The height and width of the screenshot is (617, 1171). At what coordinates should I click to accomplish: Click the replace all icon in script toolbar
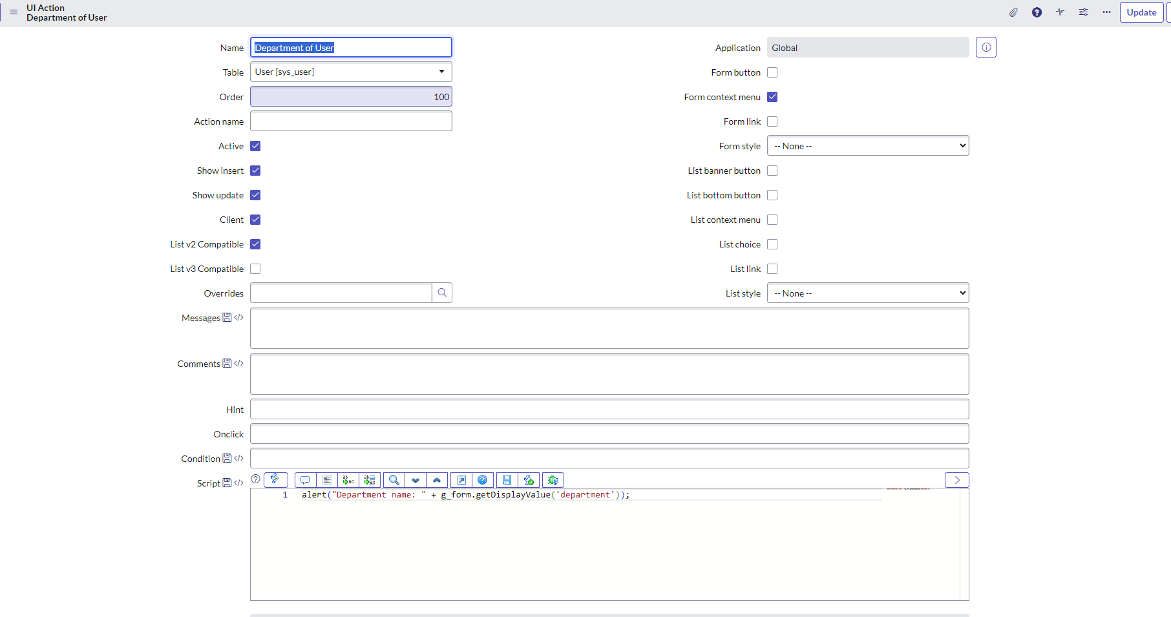(370, 480)
